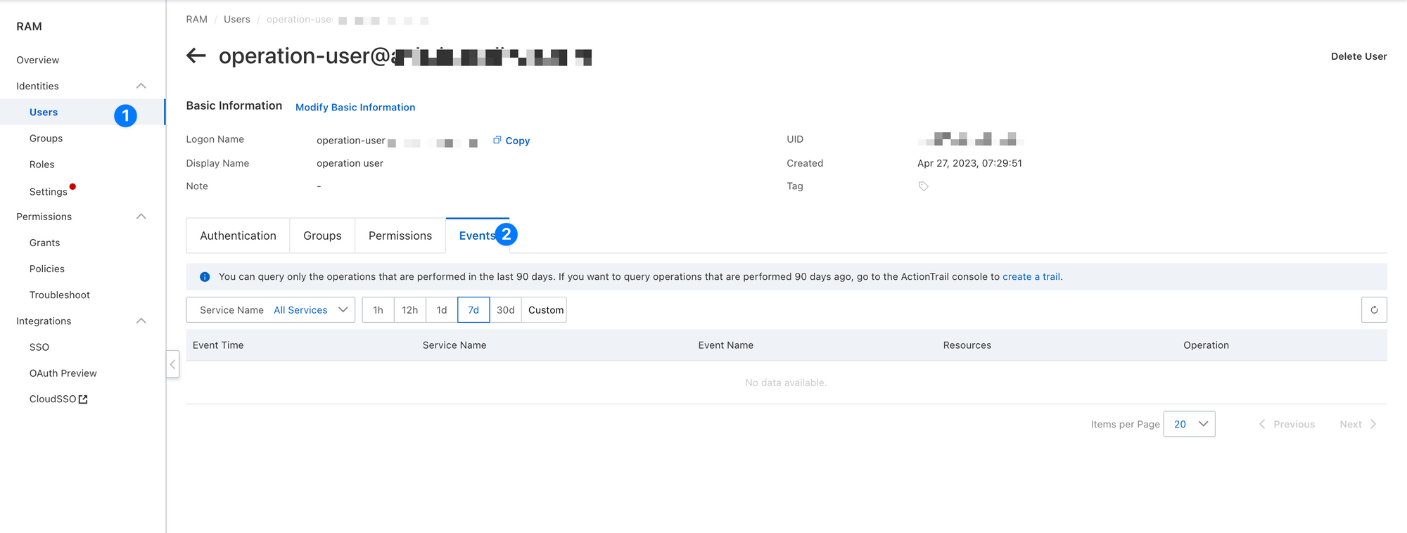Collapse the Identities section in the sidebar
Viewport: 1407px width, 533px height.
click(x=141, y=86)
